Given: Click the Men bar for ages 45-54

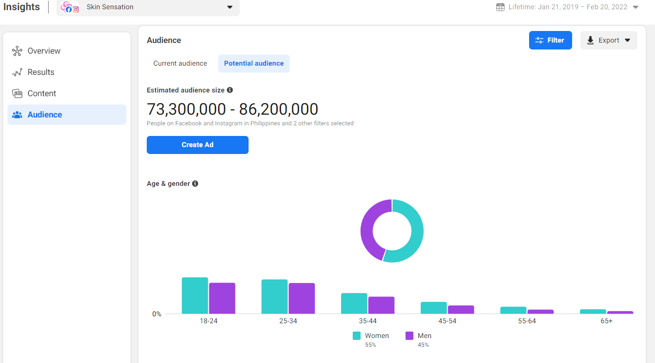Looking at the screenshot, I should point(461,310).
